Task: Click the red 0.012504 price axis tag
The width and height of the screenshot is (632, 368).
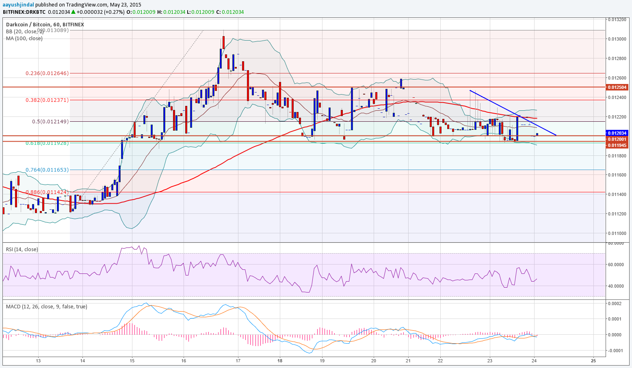Action: pos(617,87)
